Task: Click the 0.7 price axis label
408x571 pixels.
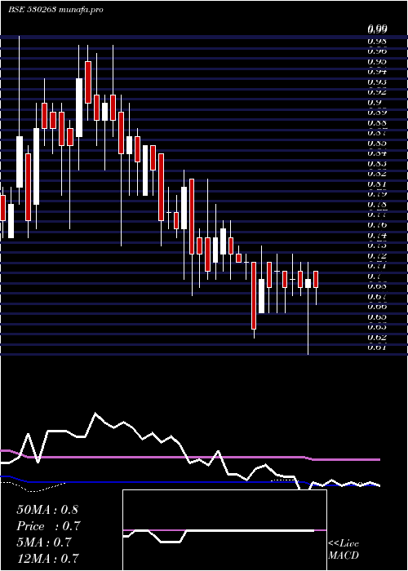Action: [x=375, y=276]
